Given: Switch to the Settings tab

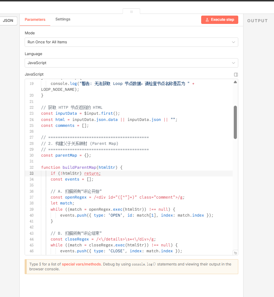Looking at the screenshot, I should pos(63,19).
